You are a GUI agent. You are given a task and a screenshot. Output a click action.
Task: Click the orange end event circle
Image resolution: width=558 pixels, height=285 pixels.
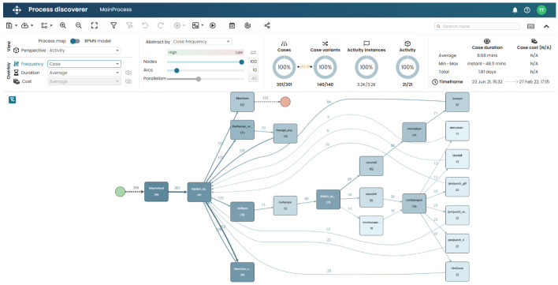coord(285,102)
